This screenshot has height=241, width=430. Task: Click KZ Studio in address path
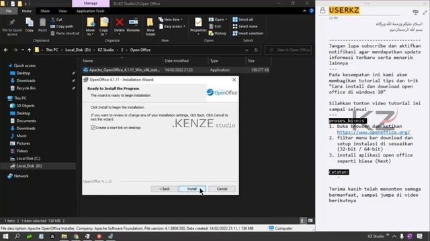[x=105, y=50]
